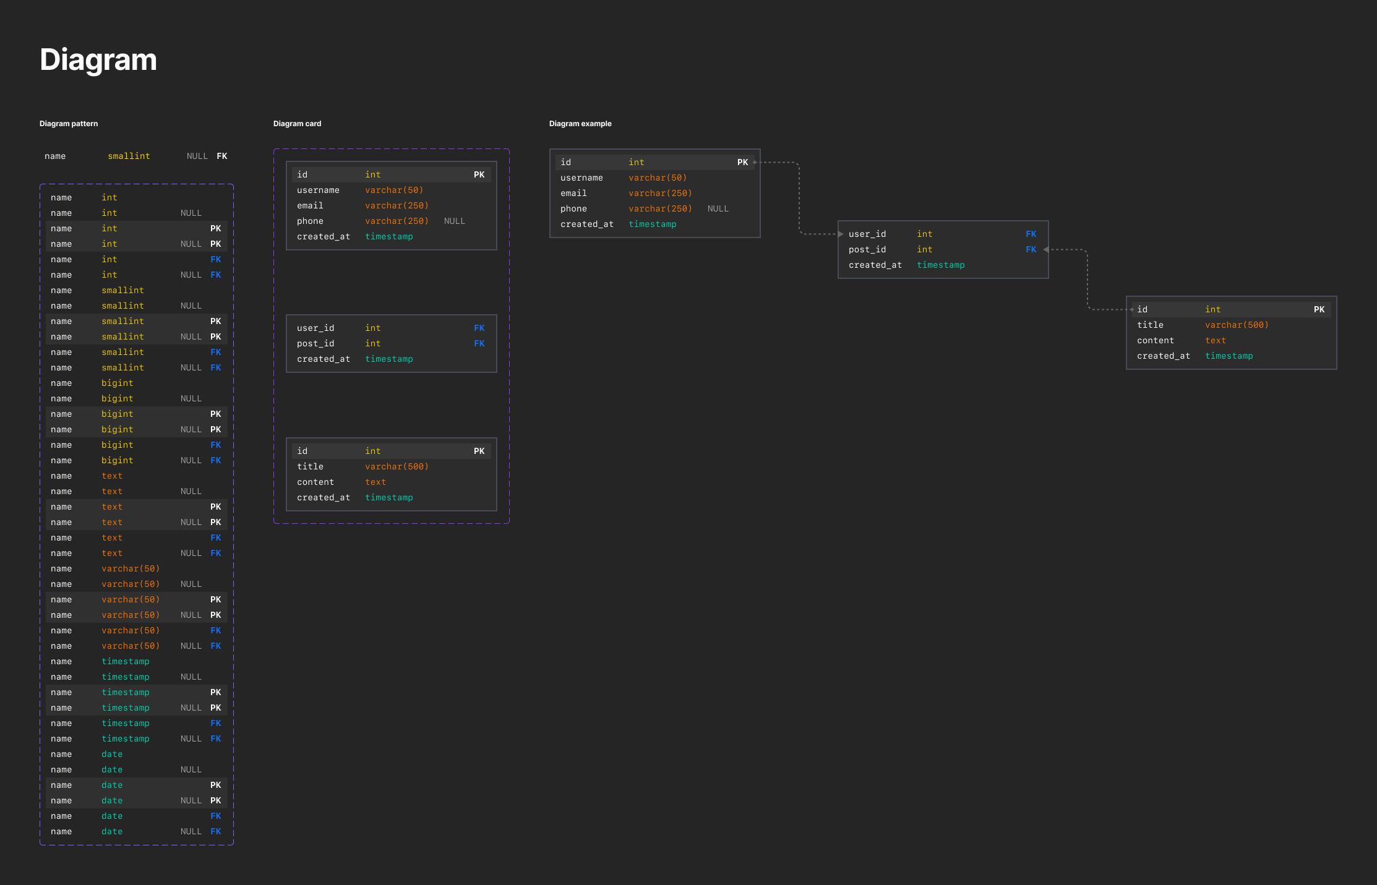This screenshot has width=1377, height=885.
Task: Select the Diagram card section label
Action: pos(297,124)
